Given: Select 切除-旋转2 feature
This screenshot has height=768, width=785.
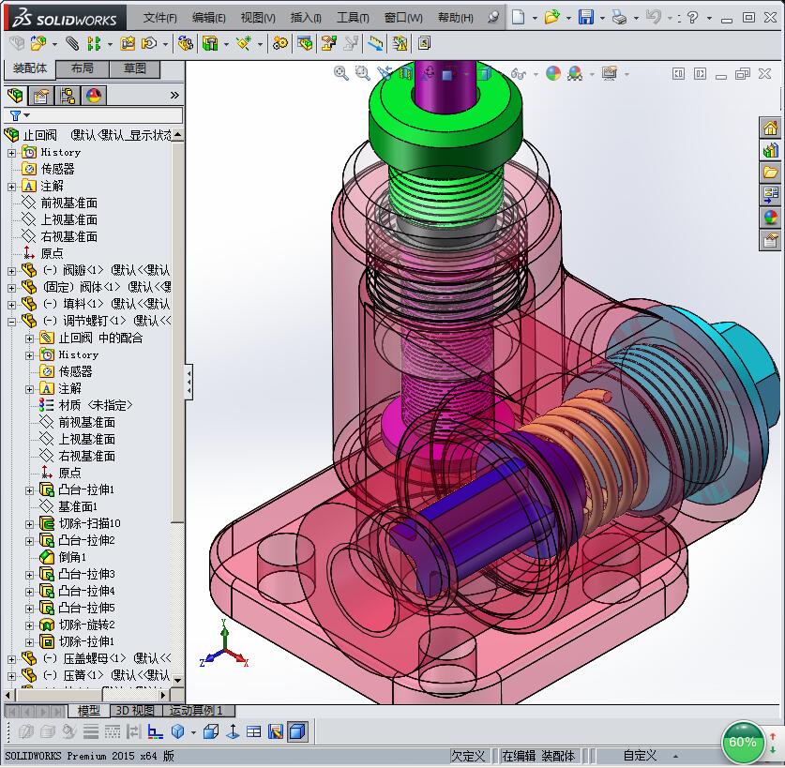Looking at the screenshot, I should coord(86,625).
